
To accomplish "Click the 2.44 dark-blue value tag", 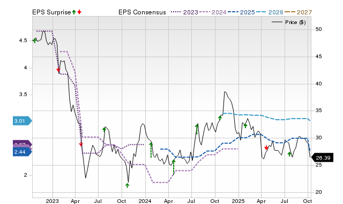I will click(23, 152).
